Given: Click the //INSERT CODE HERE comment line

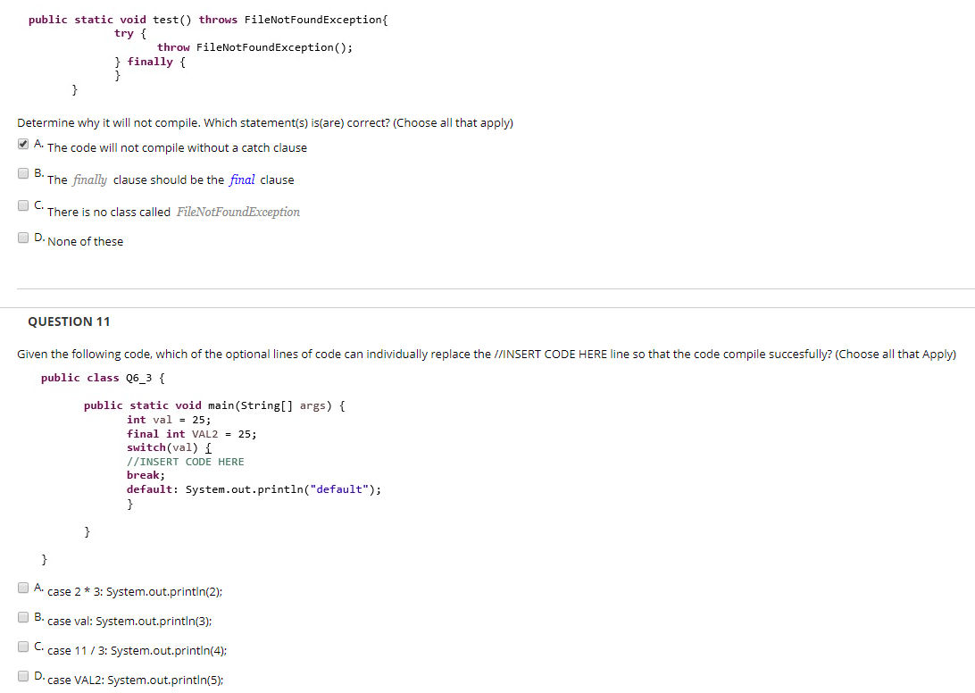Looking at the screenshot, I should pyautogui.click(x=185, y=462).
